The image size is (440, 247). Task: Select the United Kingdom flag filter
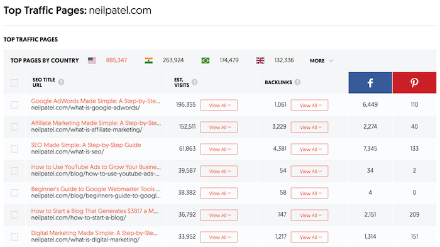[260, 60]
